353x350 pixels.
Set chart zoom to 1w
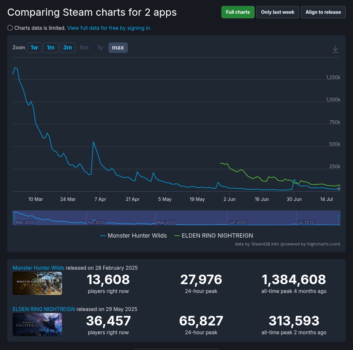tap(34, 48)
